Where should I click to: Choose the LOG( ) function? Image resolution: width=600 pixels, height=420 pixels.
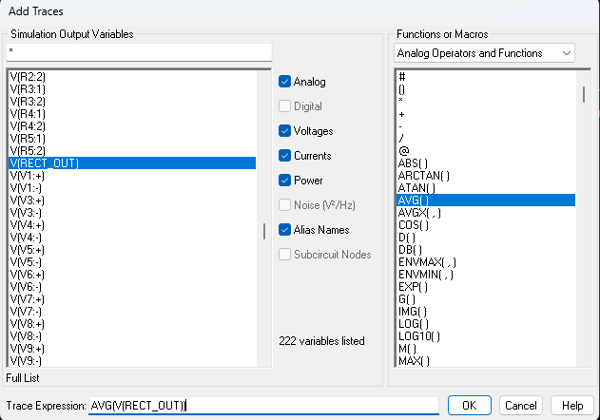[486, 324]
